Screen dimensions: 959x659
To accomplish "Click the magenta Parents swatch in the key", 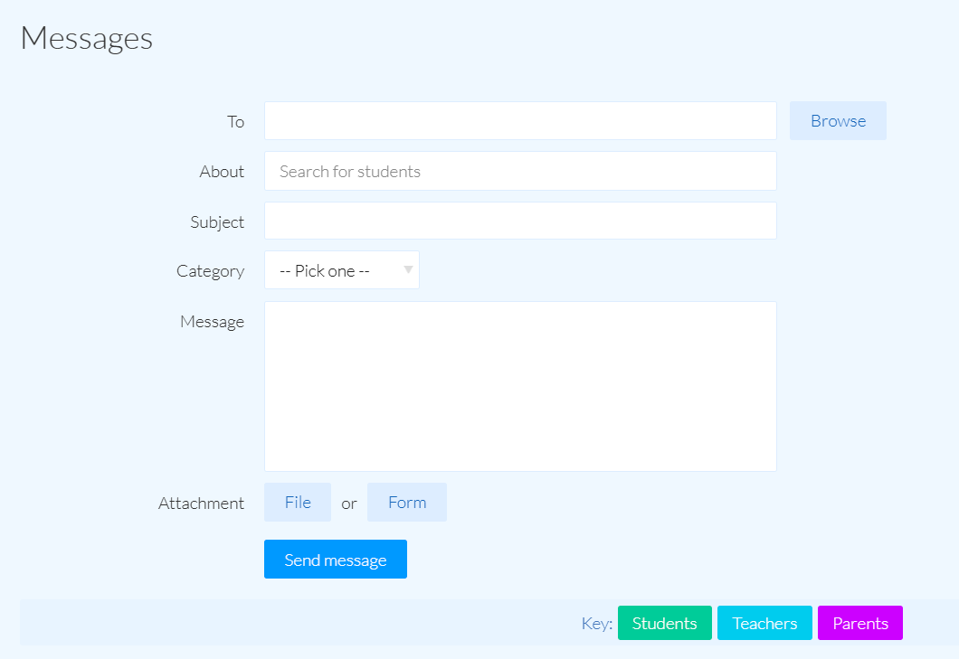I will pos(859,623).
